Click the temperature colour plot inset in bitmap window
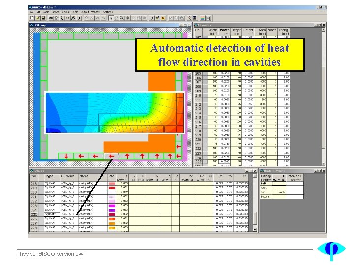Viewport: 354px width, 265px height. [x=115, y=113]
